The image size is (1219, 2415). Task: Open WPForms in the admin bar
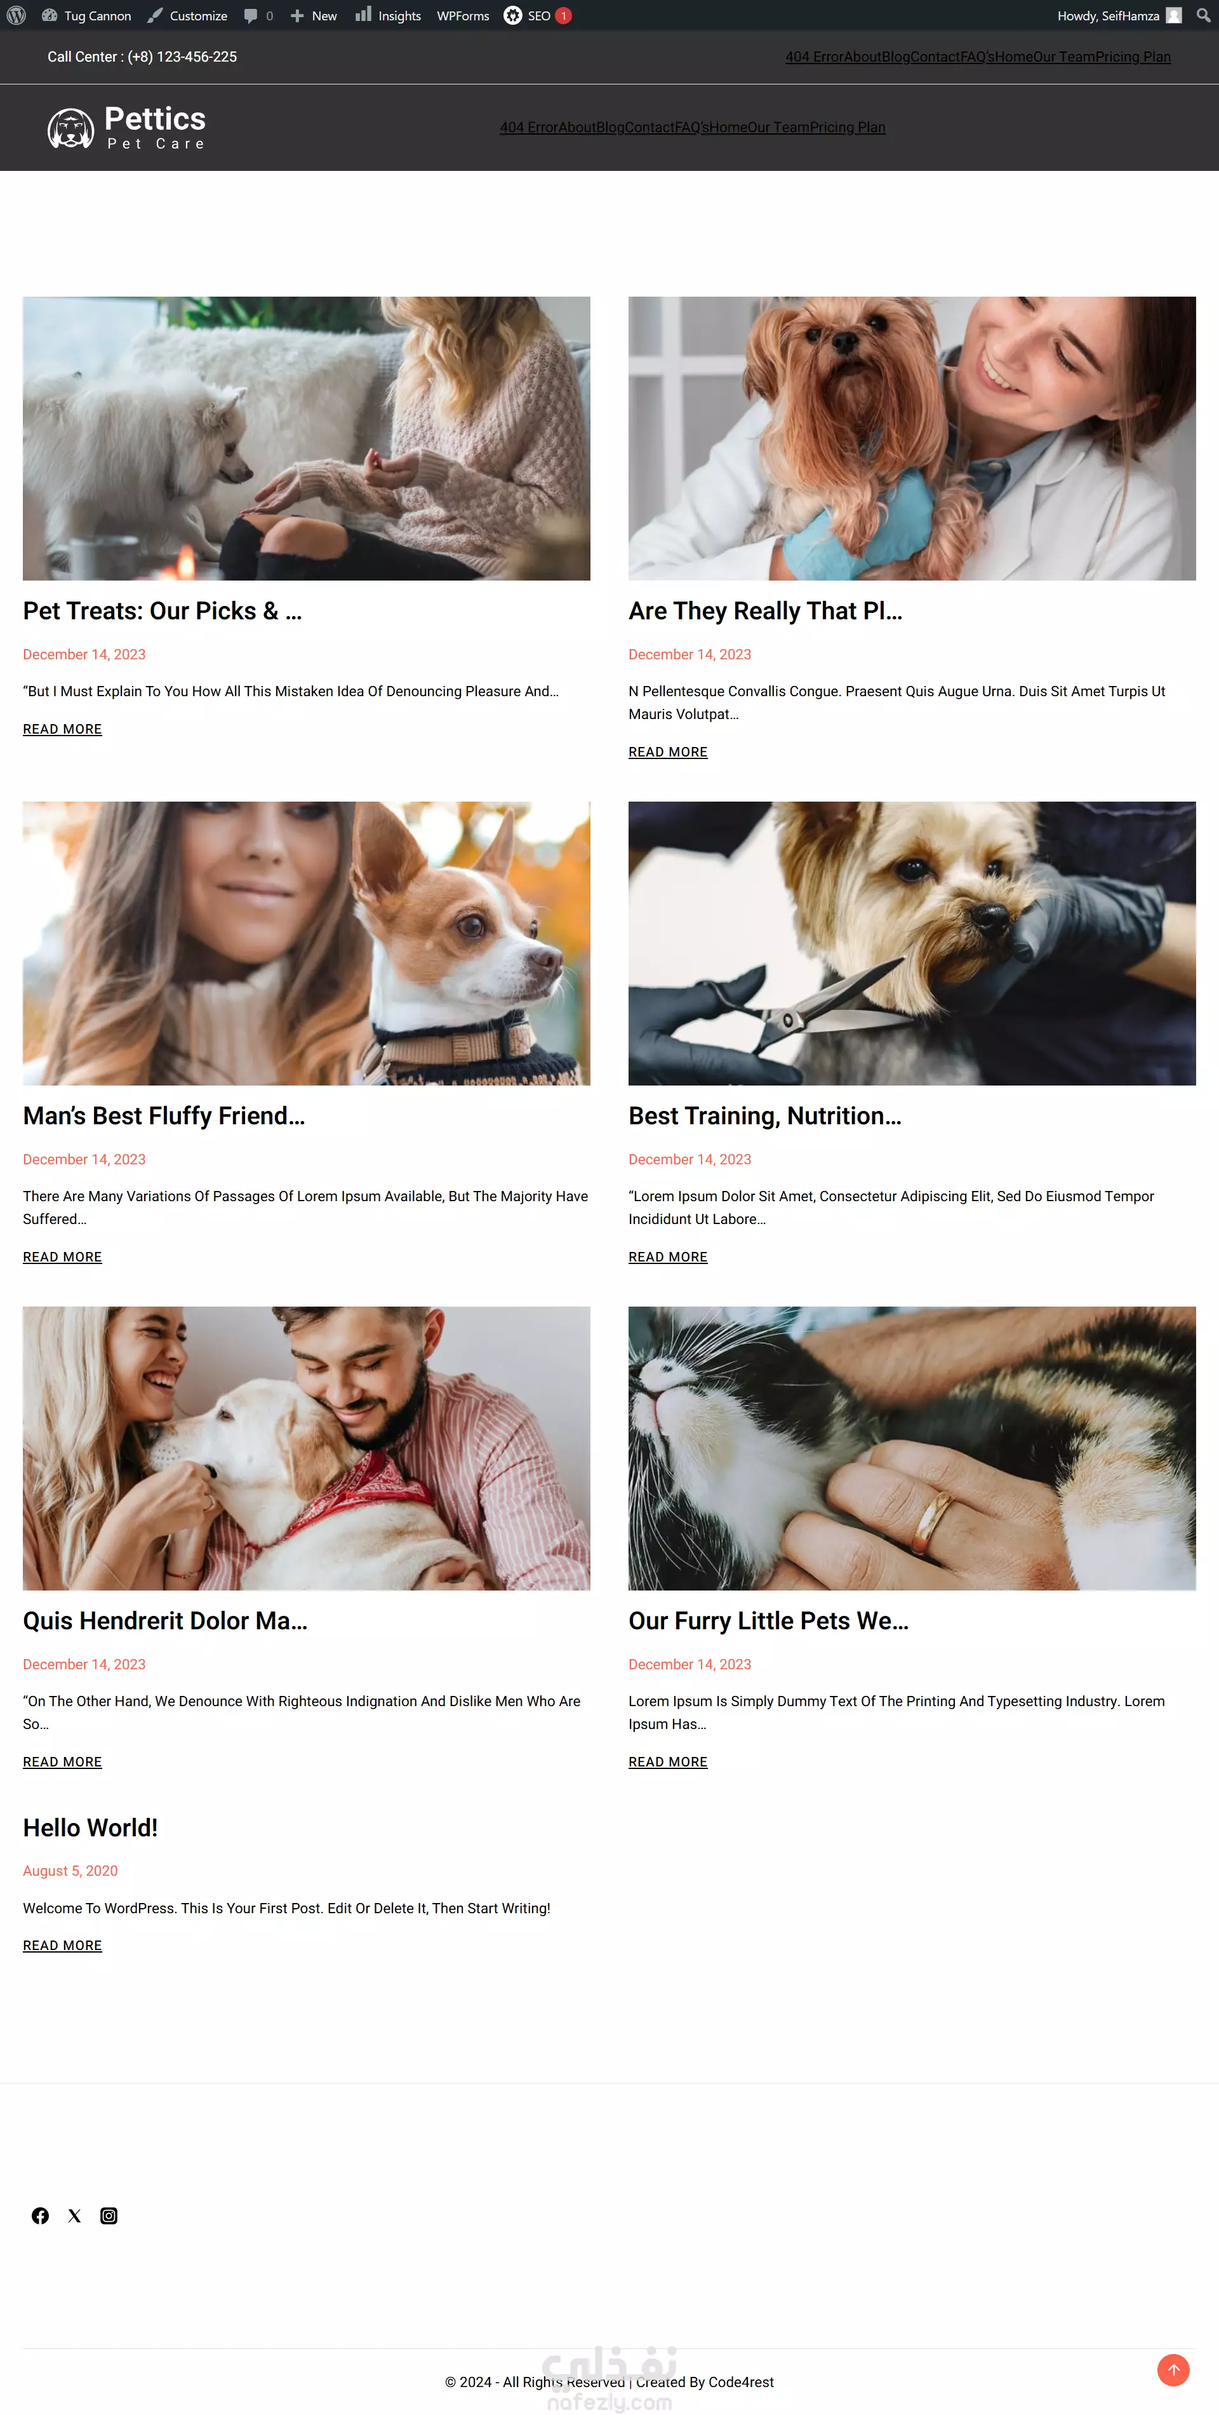pos(463,16)
